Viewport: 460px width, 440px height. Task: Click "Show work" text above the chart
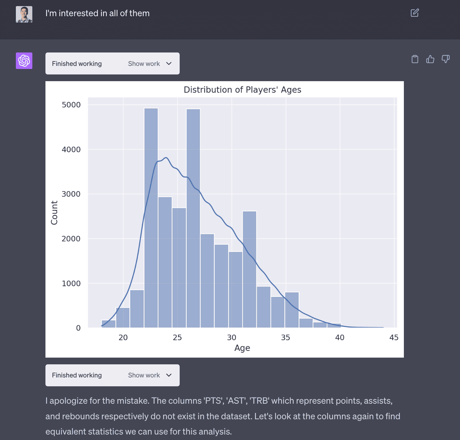click(144, 63)
